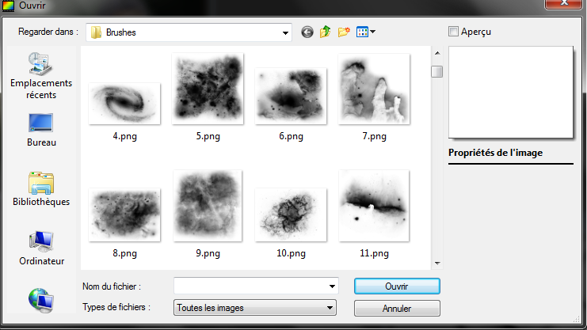Go up one folder level
The width and height of the screenshot is (587, 330).
pyautogui.click(x=325, y=32)
